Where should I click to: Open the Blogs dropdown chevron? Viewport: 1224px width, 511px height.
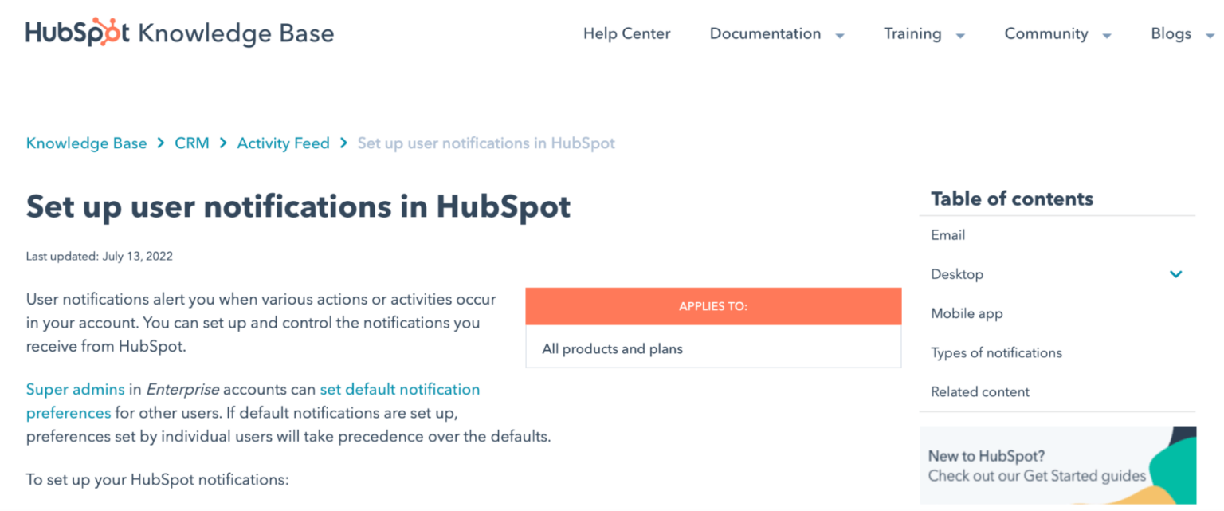click(x=1211, y=36)
